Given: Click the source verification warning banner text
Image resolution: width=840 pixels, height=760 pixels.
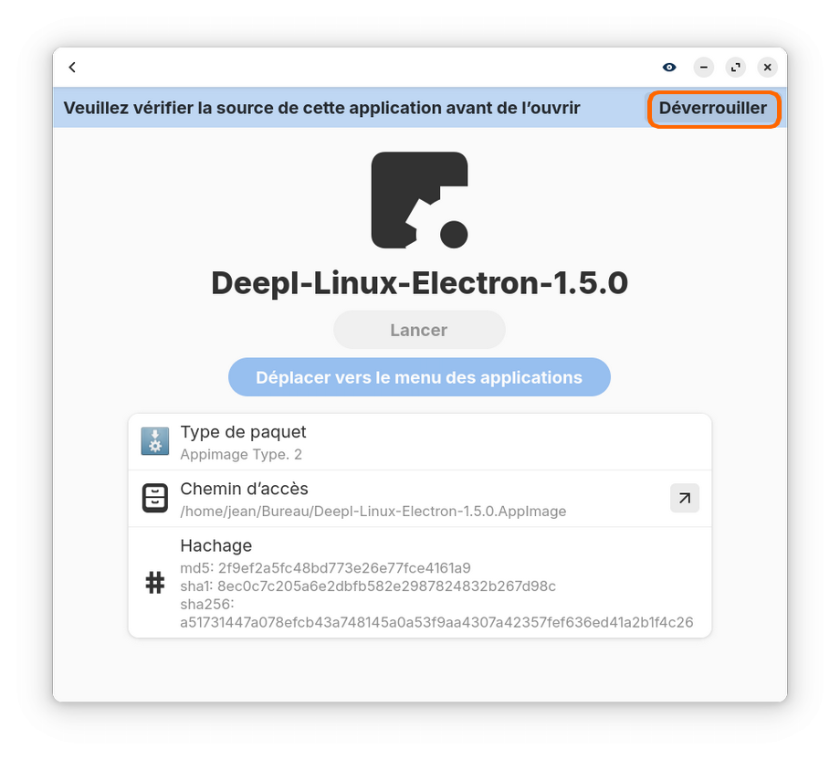Looking at the screenshot, I should (321, 108).
